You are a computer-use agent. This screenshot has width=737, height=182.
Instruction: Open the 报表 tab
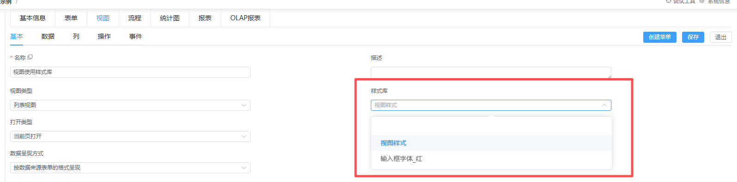205,18
